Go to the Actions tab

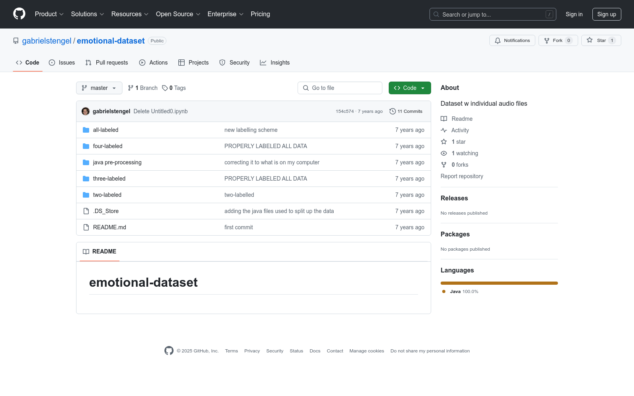click(153, 63)
